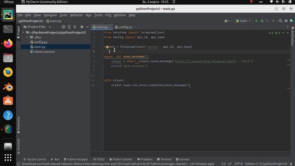The height and width of the screenshot is (166, 295).
Task: Open Files manager from the dock
Action: 8,58
